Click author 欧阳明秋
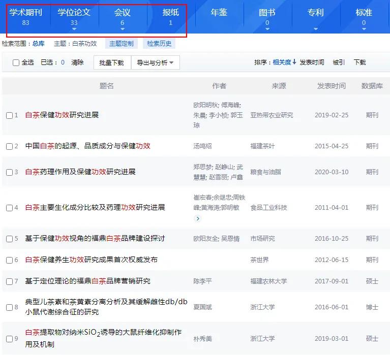 pyautogui.click(x=206, y=105)
